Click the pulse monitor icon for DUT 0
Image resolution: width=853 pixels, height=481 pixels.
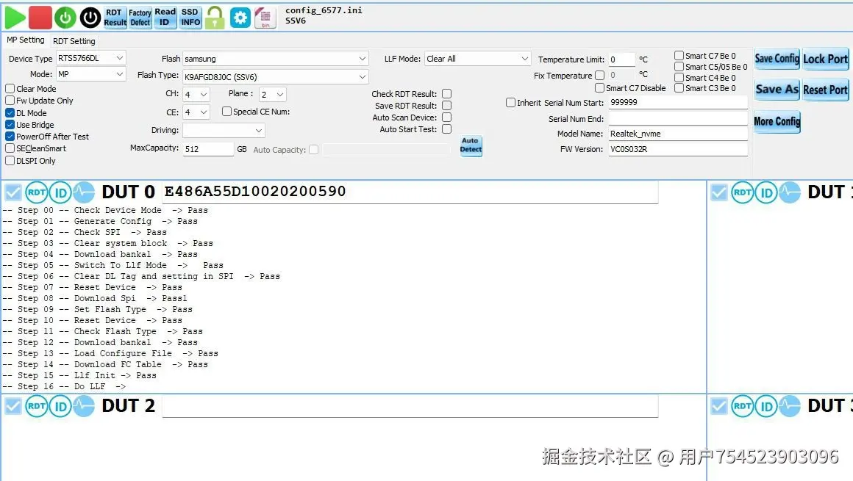pyautogui.click(x=84, y=192)
